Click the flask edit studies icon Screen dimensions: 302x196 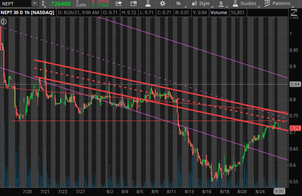(148, 4)
